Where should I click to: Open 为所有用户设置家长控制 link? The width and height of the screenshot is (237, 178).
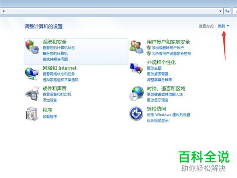(171, 54)
